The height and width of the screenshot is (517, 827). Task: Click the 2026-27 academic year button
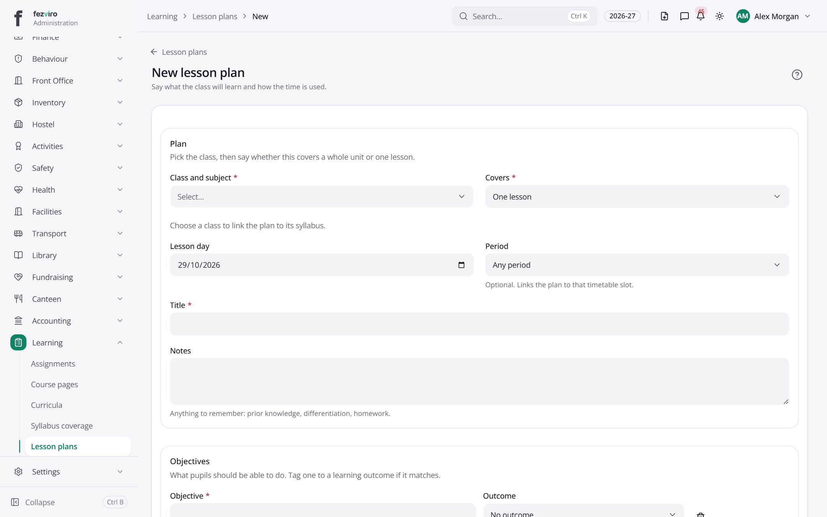pos(622,16)
